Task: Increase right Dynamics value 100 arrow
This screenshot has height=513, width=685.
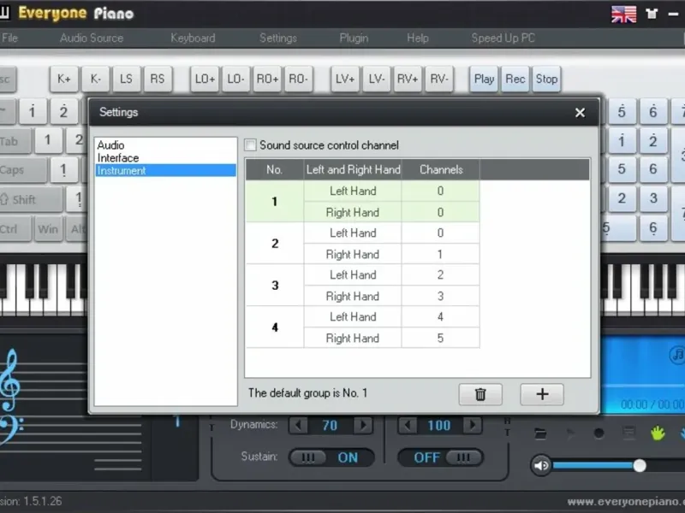Action: click(473, 425)
